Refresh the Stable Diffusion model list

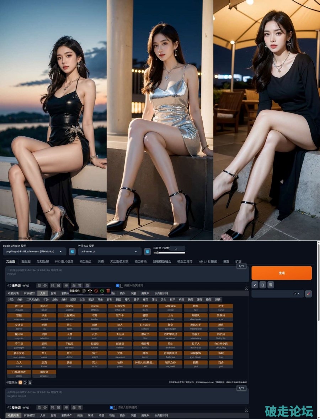(72, 252)
